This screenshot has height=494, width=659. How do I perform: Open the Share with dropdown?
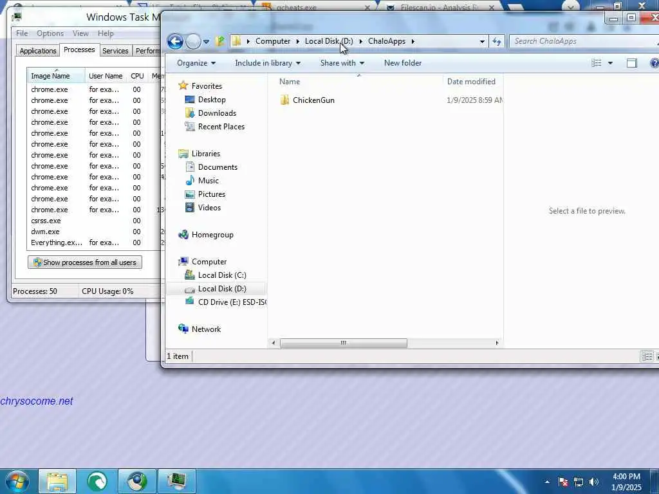[342, 63]
